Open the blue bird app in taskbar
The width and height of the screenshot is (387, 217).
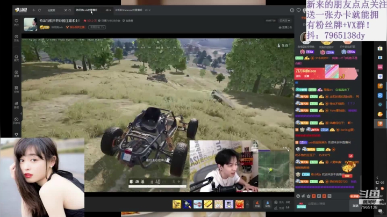(380, 76)
